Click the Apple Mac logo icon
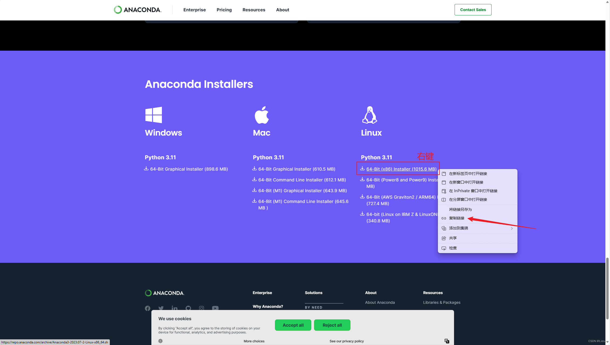 262,115
